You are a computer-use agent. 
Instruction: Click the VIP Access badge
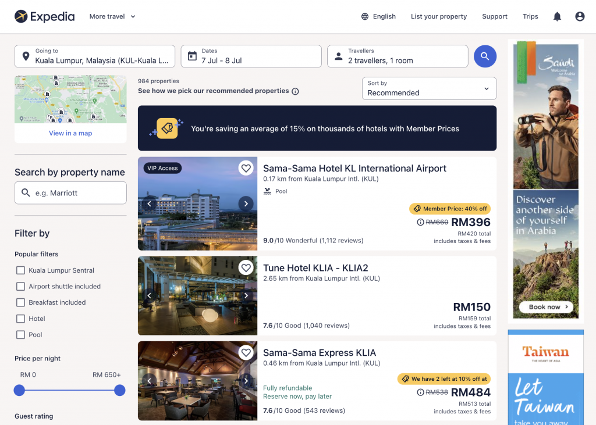pyautogui.click(x=162, y=168)
